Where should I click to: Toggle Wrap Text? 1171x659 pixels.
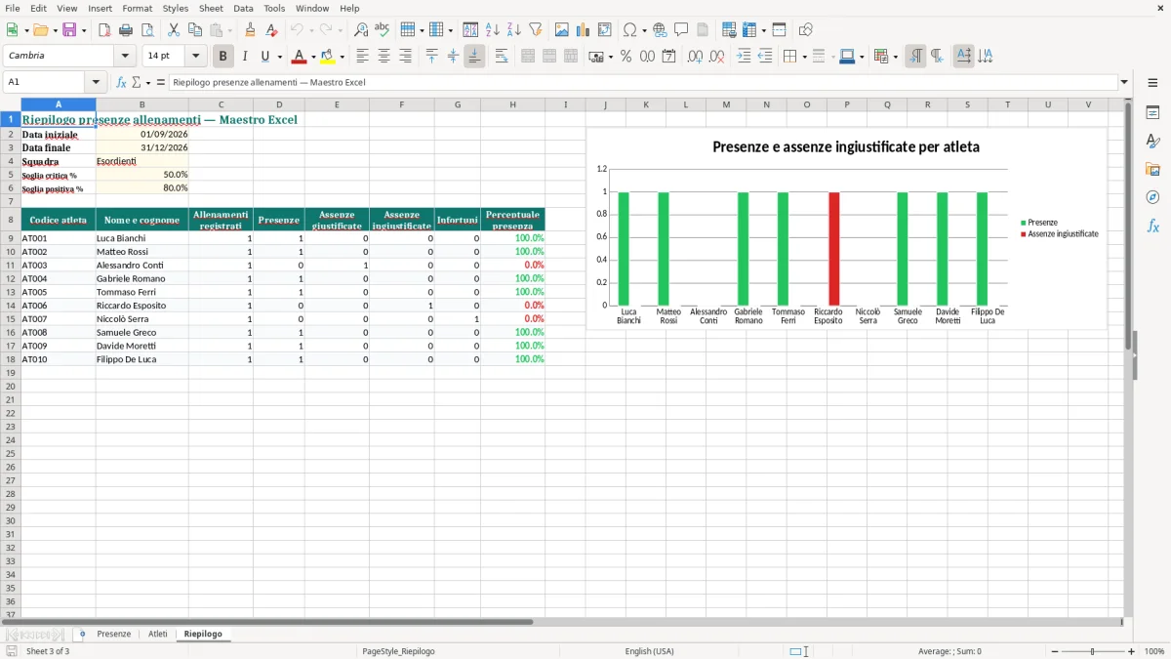point(502,57)
